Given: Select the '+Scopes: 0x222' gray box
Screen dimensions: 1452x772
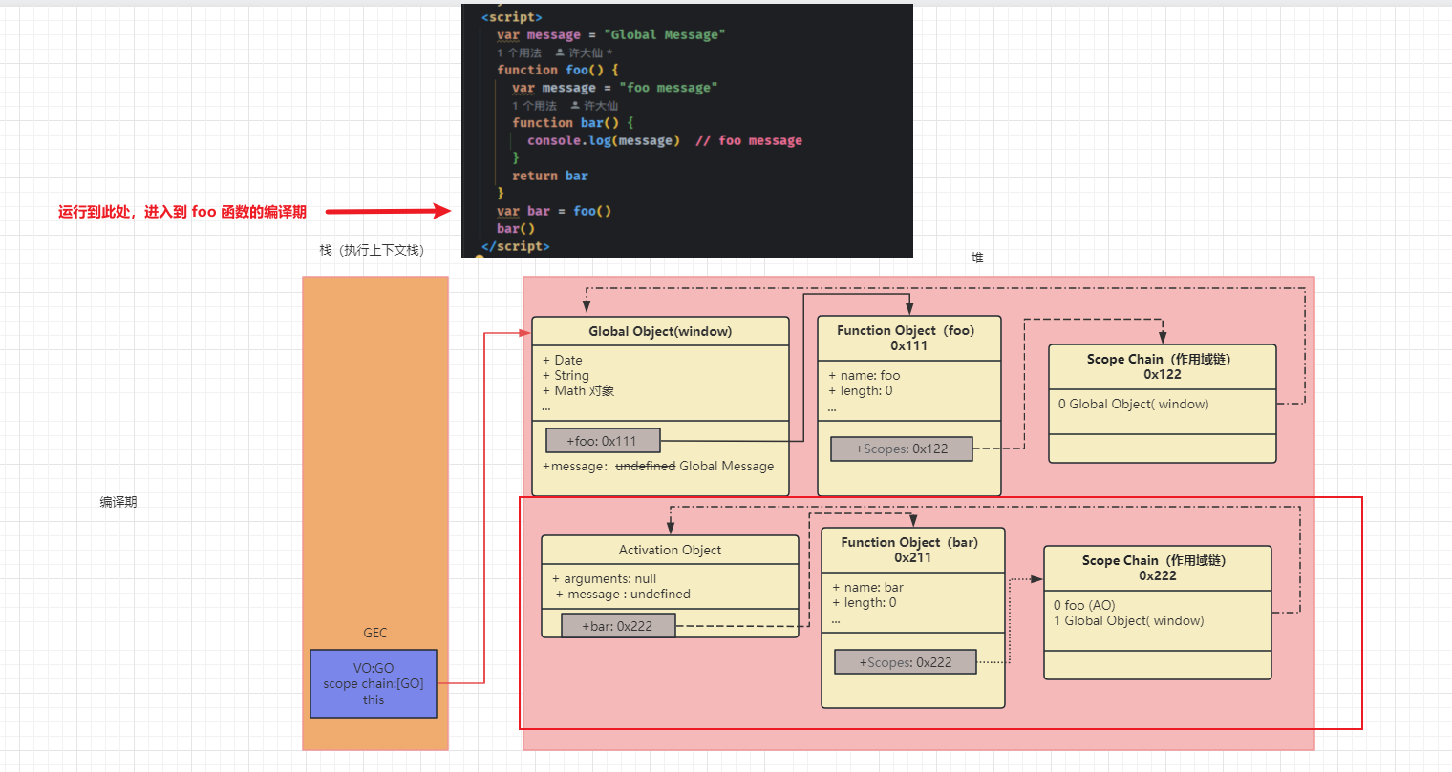Looking at the screenshot, I should point(905,662).
